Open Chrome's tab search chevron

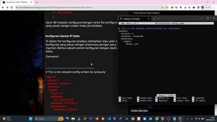coord(195,2)
